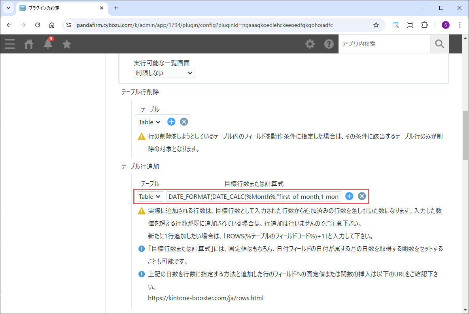
Task: Add a table in テーブル行削除 section
Action: click(171, 122)
